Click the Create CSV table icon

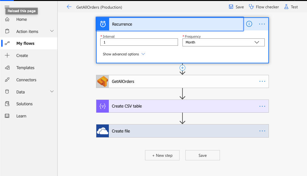coord(103,106)
